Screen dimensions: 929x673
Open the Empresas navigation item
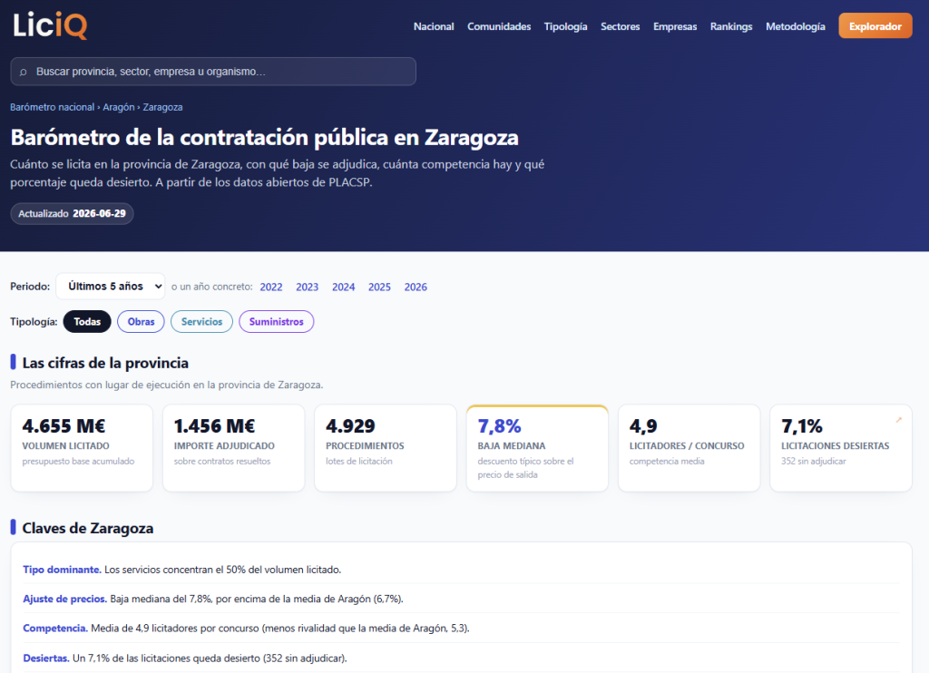click(x=675, y=26)
